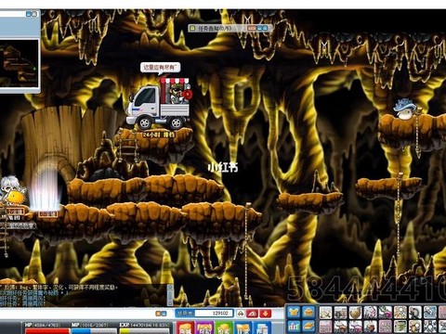Expand menu with red down-arrow button
The width and height of the screenshot is (446, 334).
[266, 314]
